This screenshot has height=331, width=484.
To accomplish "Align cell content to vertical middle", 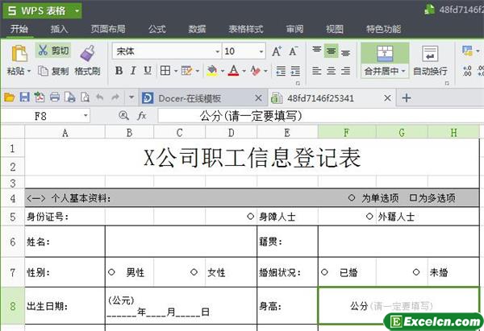I will (331, 51).
